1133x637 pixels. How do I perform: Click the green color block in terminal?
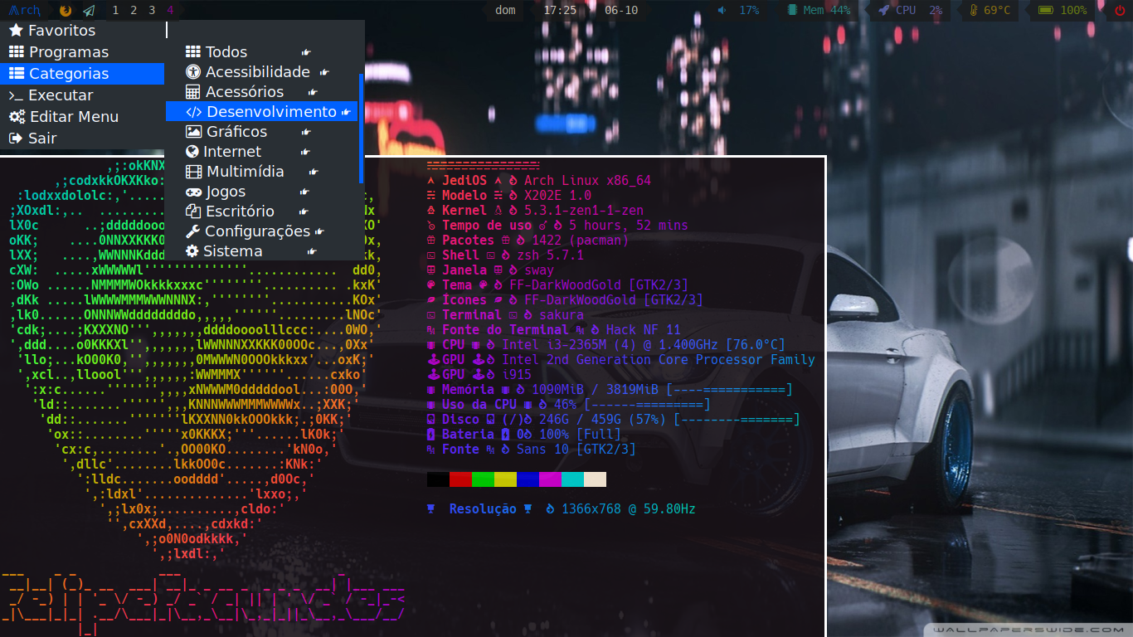483,479
